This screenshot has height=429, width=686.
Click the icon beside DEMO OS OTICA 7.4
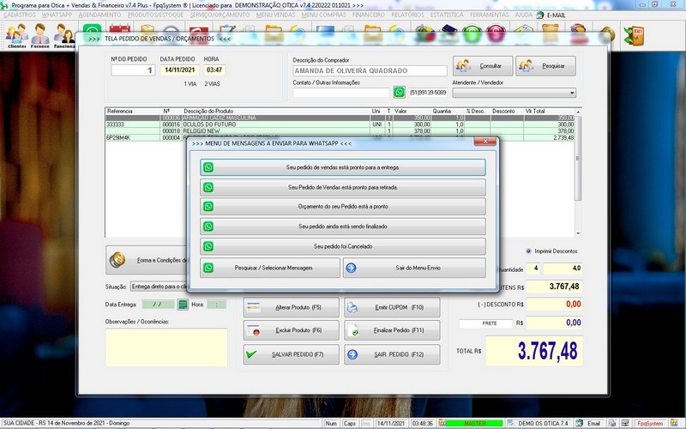(510, 423)
